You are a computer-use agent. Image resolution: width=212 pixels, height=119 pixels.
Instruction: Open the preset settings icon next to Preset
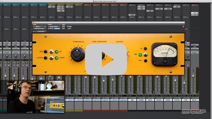pyautogui.click(x=59, y=24)
